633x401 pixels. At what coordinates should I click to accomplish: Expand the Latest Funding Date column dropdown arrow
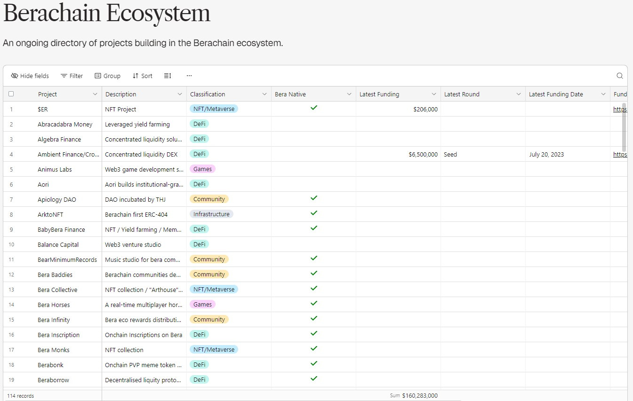coord(603,94)
